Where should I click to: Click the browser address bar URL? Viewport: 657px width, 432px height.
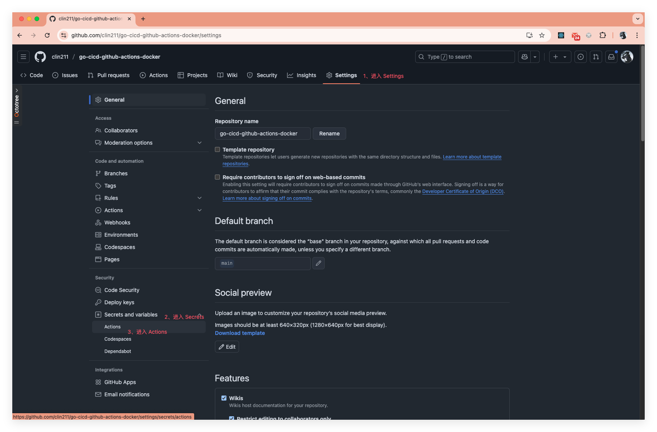coord(146,35)
